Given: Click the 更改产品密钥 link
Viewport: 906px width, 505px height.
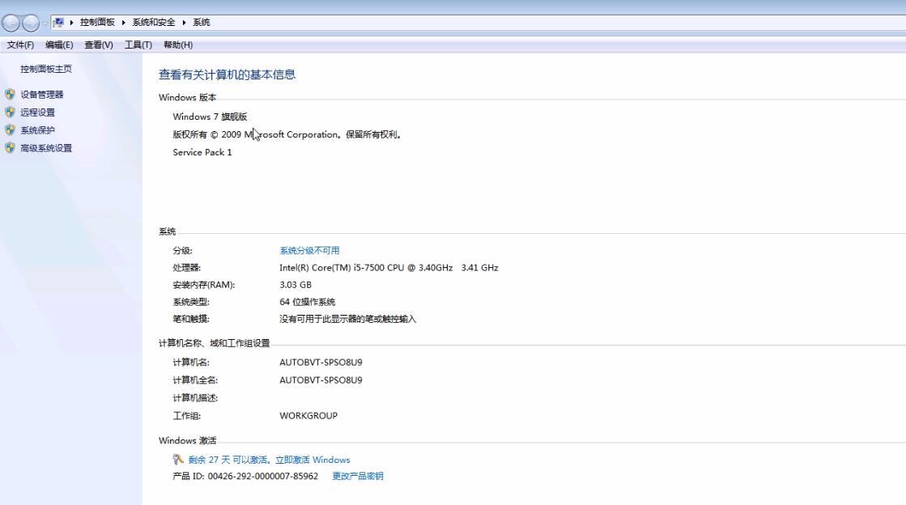Looking at the screenshot, I should click(358, 476).
